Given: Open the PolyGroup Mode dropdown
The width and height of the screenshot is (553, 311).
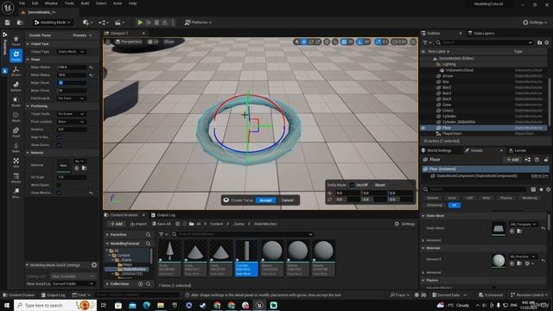Looking at the screenshot, I should coord(71,98).
